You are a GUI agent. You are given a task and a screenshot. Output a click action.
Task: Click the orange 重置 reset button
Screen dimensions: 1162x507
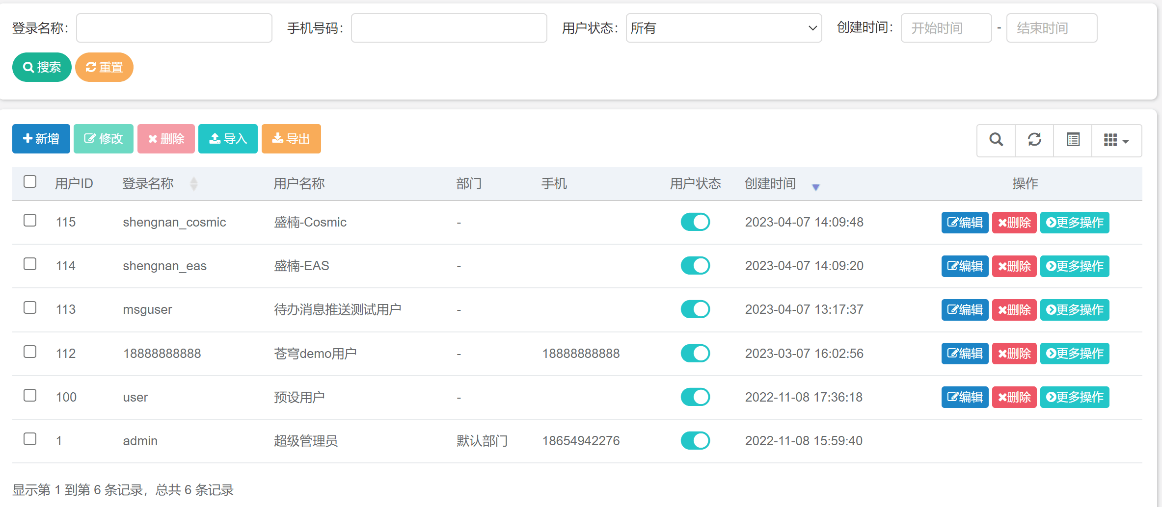[104, 67]
